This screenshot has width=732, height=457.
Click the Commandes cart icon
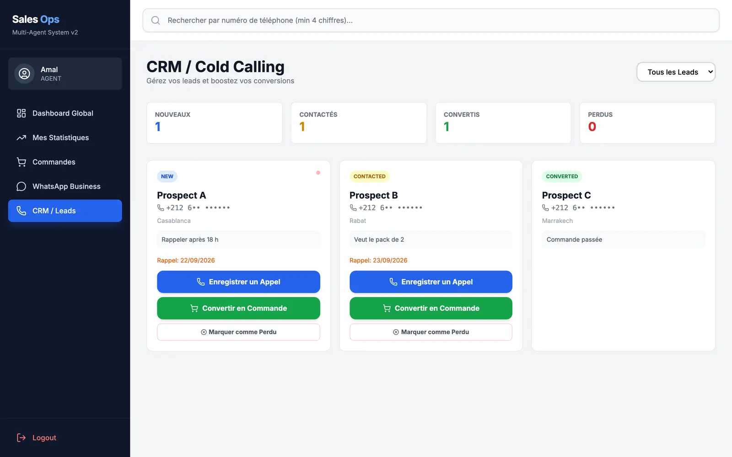tap(21, 162)
